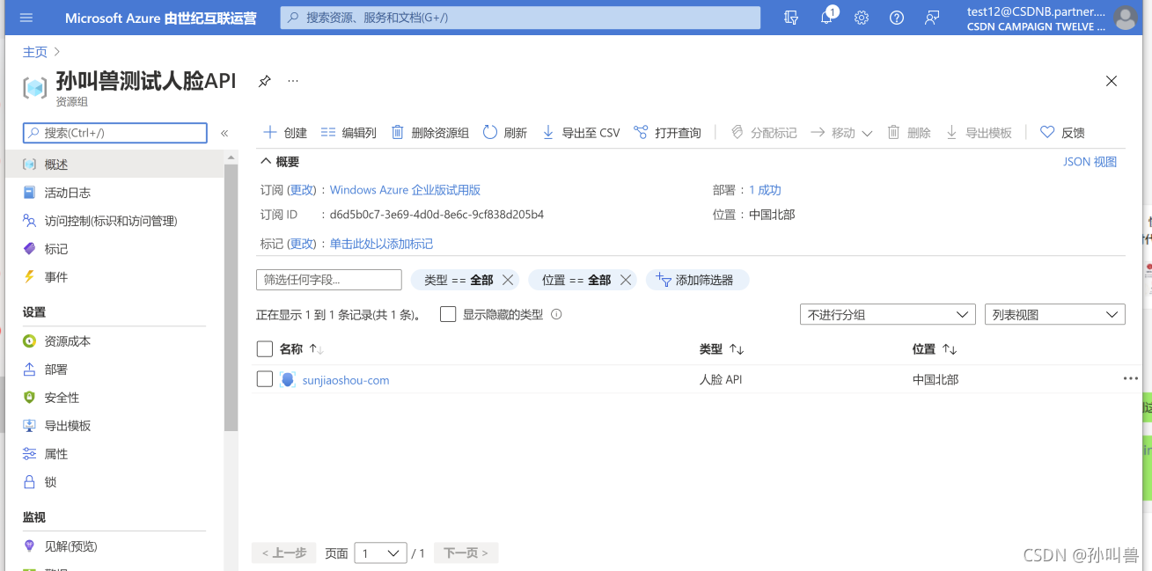This screenshot has height=571, width=1152.
Task: Close the resource group blade
Action: [x=1112, y=81]
